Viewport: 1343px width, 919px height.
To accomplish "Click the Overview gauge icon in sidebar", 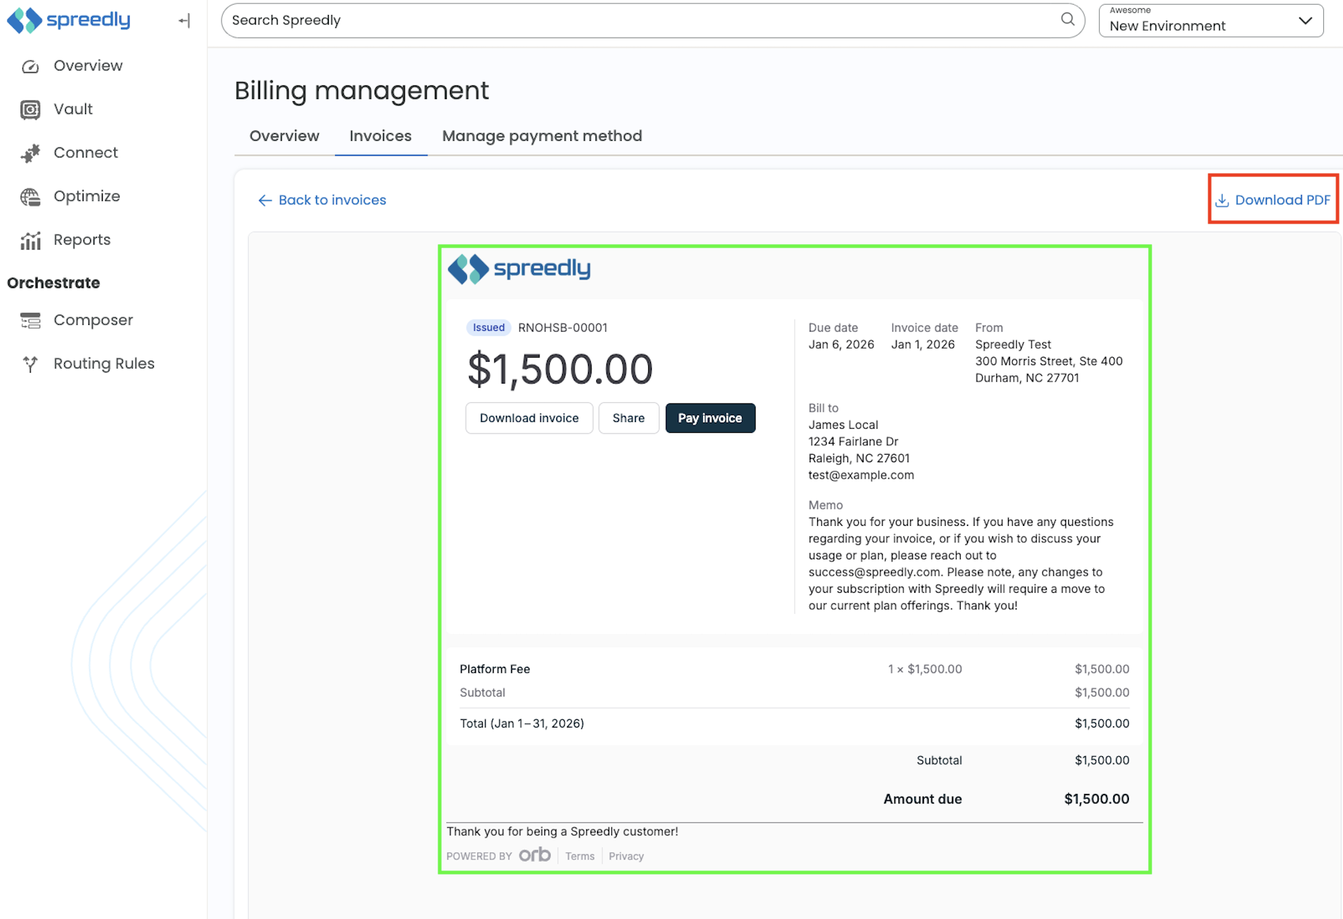I will tap(30, 66).
